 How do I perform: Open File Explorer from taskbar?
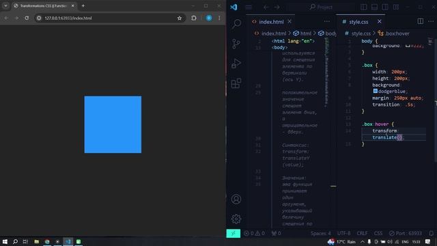36,241
